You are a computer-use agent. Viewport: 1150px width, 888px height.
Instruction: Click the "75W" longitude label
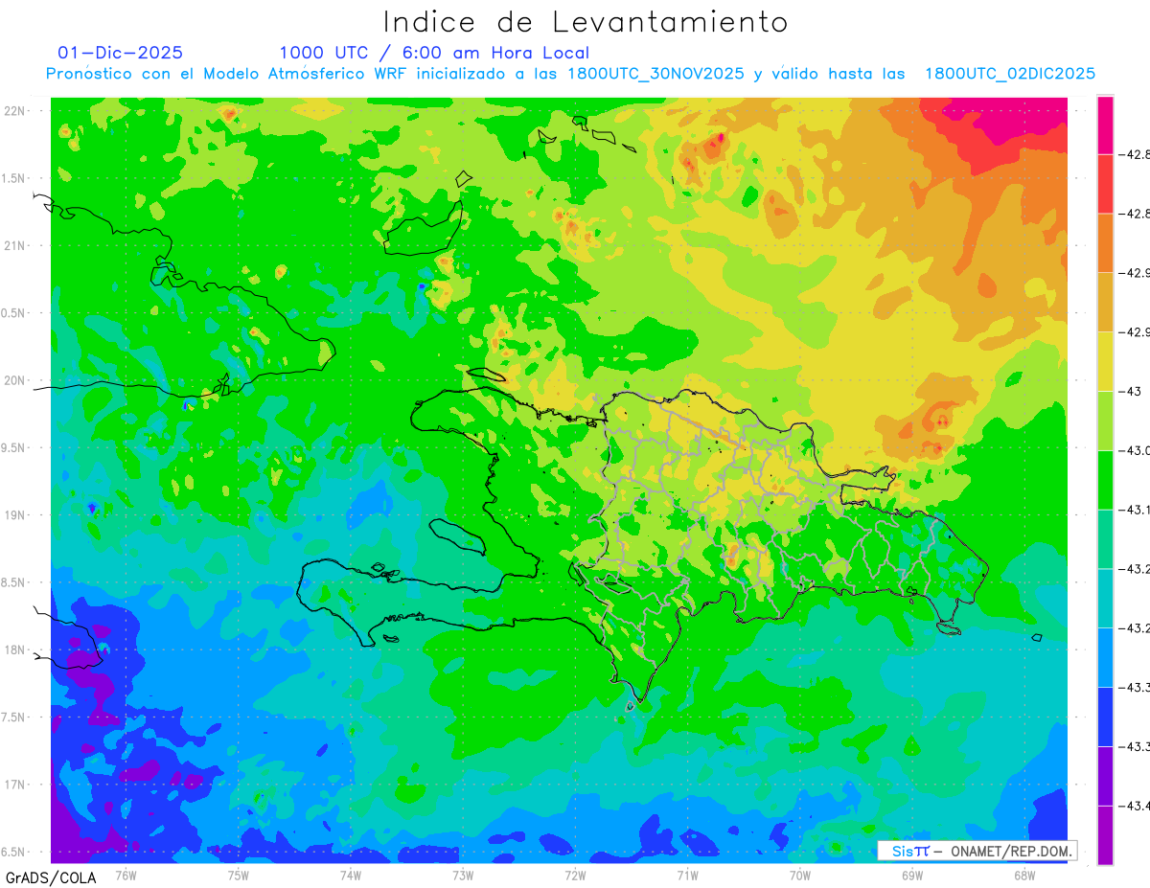click(x=239, y=874)
